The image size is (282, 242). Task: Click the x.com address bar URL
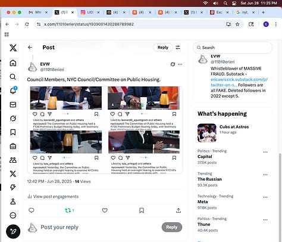[x=89, y=24]
